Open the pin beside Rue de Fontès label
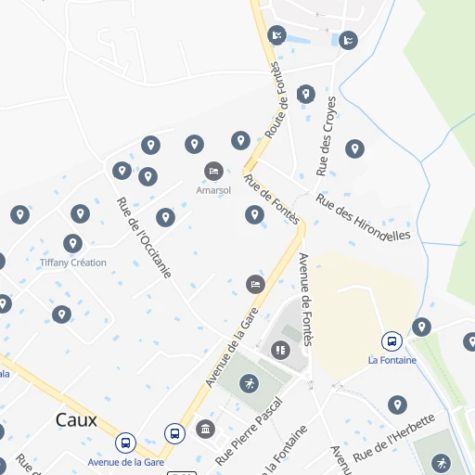 click(254, 214)
